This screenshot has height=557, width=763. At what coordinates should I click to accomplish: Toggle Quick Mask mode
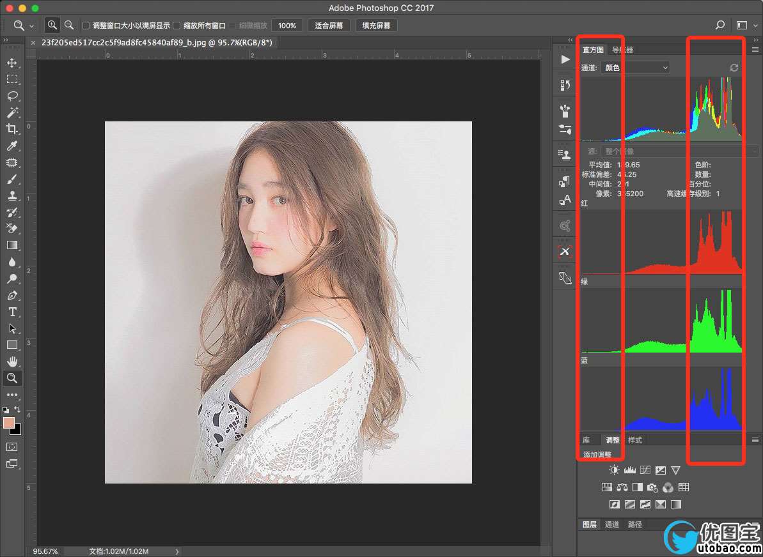pos(12,446)
